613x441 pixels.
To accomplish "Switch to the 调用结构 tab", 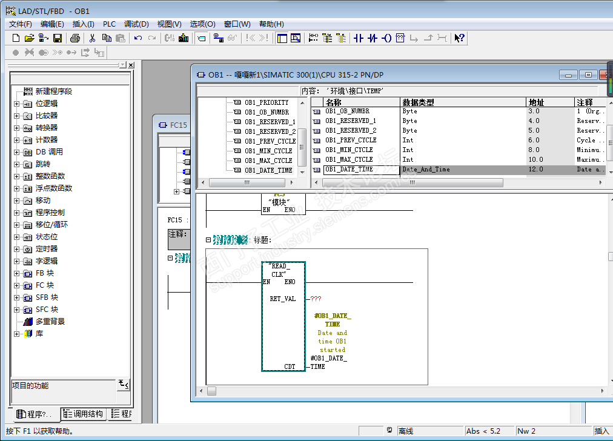I will 84,414.
